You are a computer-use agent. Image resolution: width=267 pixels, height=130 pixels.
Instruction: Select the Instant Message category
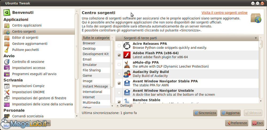96,86
